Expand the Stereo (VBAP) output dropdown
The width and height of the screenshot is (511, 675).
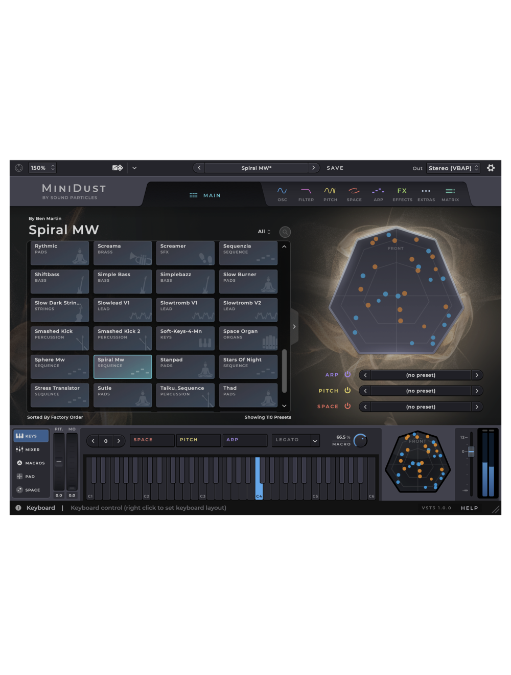pyautogui.click(x=453, y=168)
